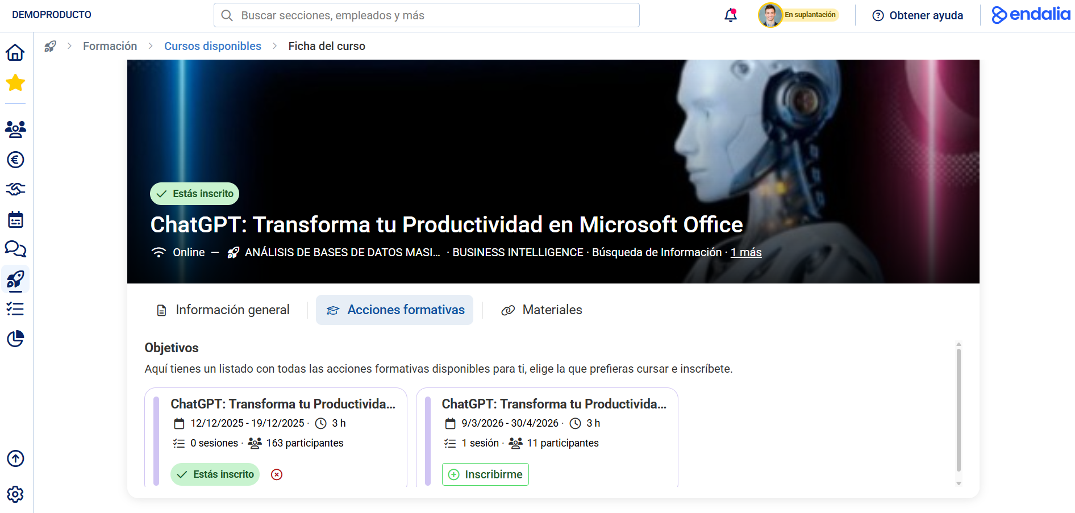Viewport: 1075px width, 513px height.
Task: Open the settings gear icon in sidebar
Action: pyautogui.click(x=15, y=494)
